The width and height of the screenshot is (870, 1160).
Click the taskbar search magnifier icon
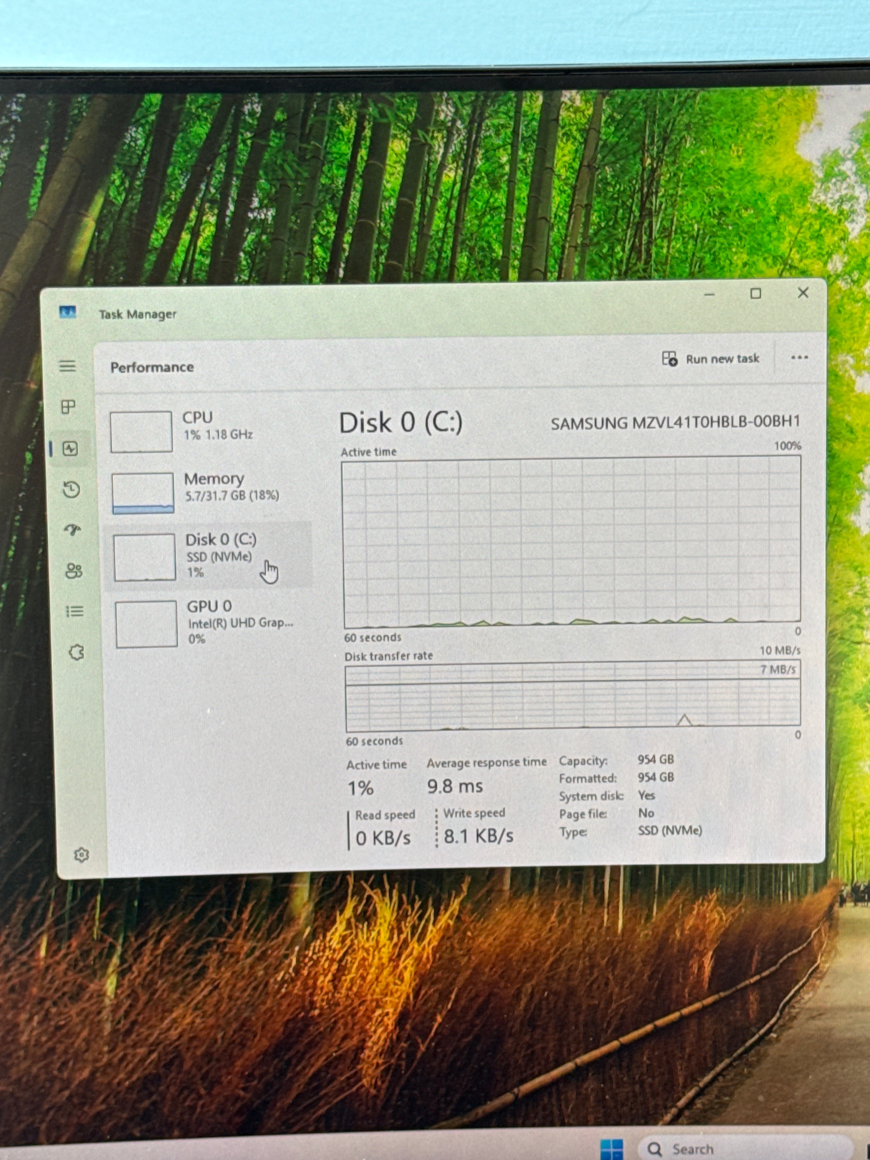[655, 1149]
